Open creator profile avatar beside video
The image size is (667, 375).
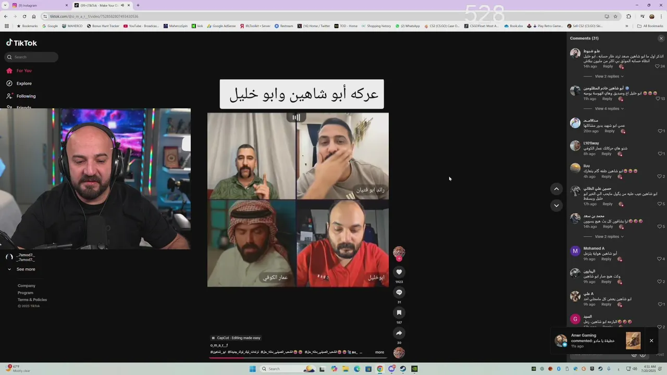[399, 252]
